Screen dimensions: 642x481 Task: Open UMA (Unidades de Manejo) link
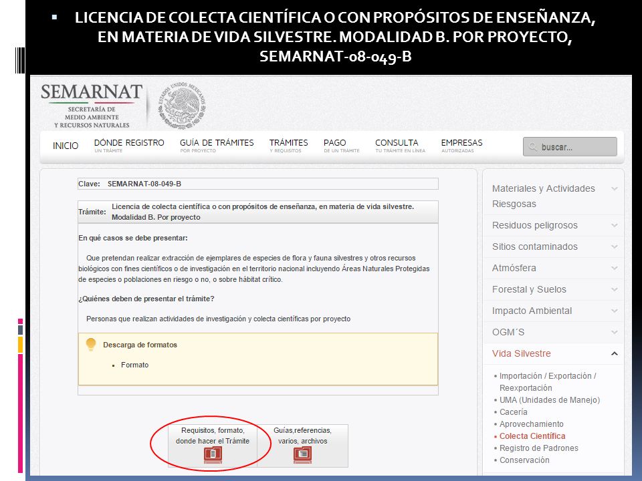tap(550, 400)
